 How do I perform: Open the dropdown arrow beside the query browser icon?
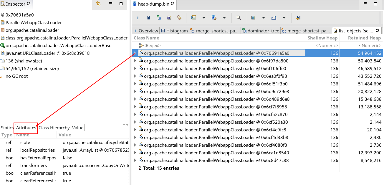224,18
